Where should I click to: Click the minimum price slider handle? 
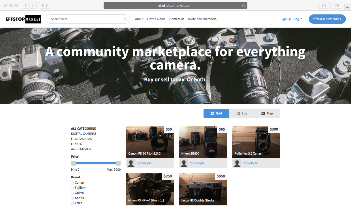coord(74,163)
